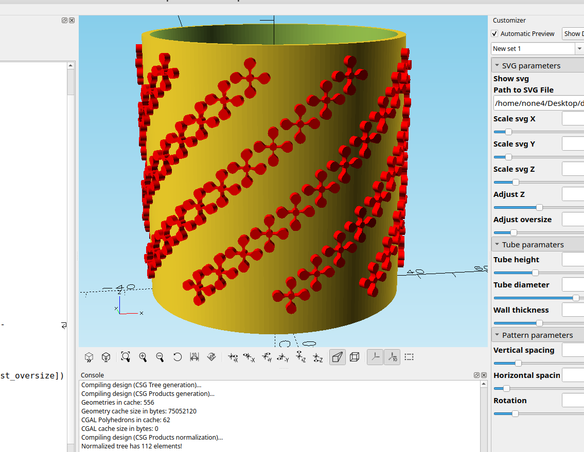Zoom out using the minus magnifier icon

(x=160, y=357)
